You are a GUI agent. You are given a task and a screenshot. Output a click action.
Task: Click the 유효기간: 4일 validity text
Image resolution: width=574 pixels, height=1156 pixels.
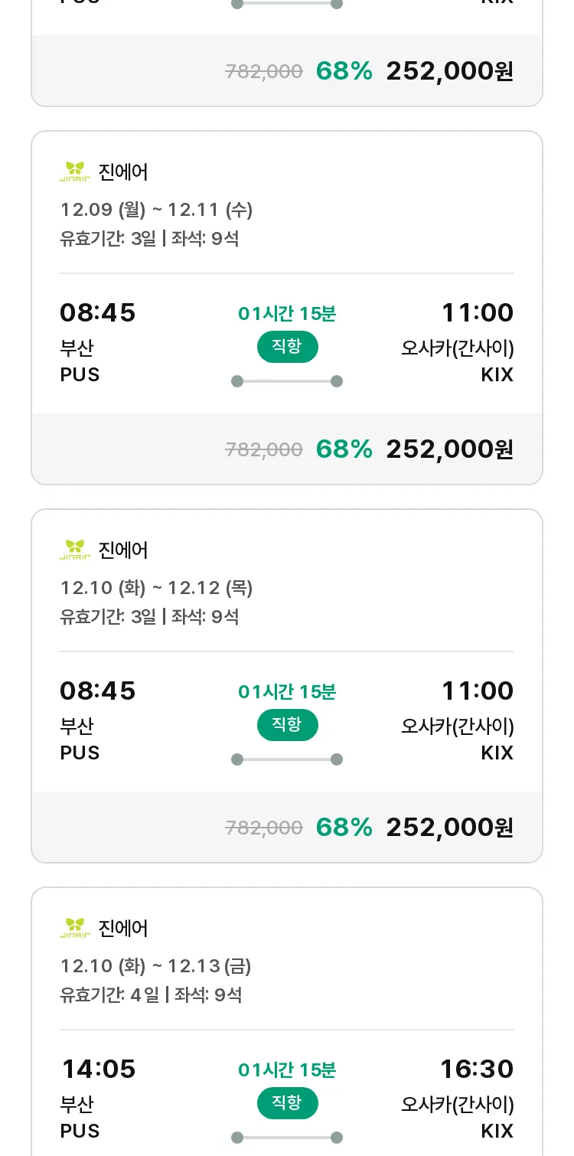point(109,995)
